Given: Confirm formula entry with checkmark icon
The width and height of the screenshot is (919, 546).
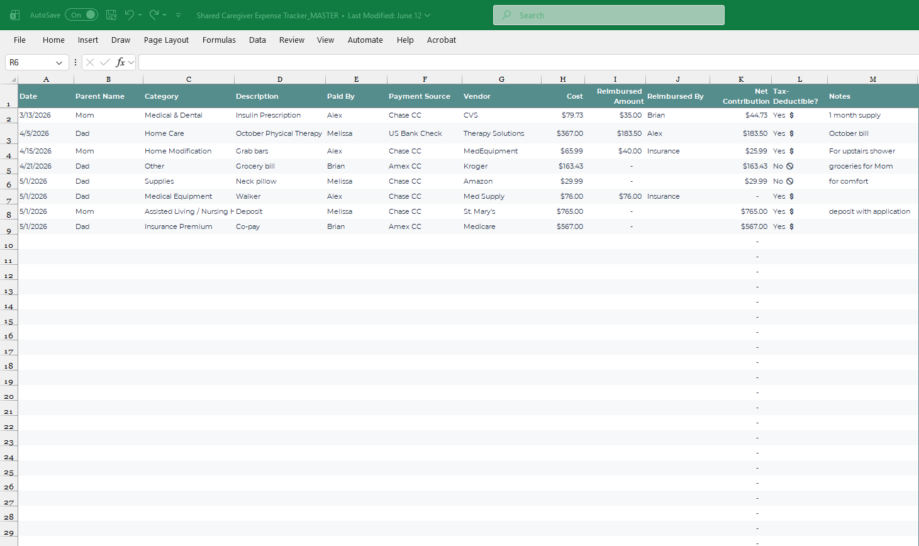Looking at the screenshot, I should 105,62.
